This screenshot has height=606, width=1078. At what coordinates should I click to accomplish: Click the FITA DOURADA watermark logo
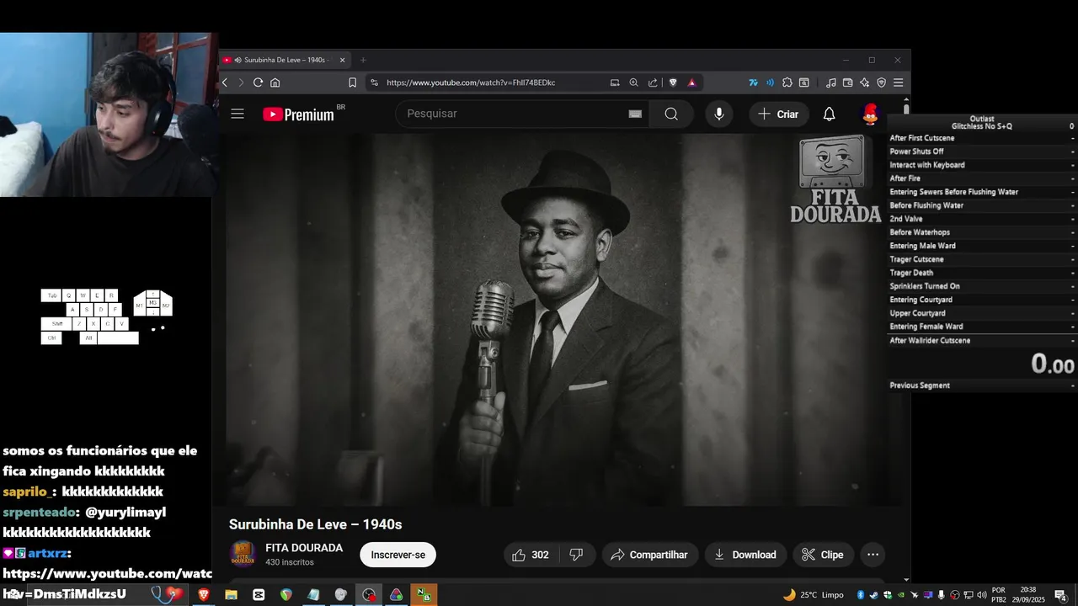(835, 180)
